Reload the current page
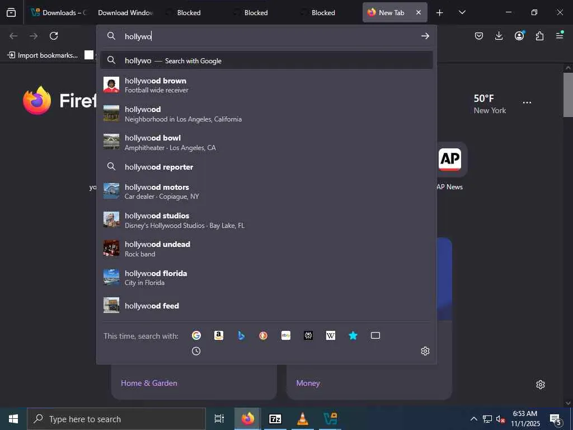 click(54, 36)
